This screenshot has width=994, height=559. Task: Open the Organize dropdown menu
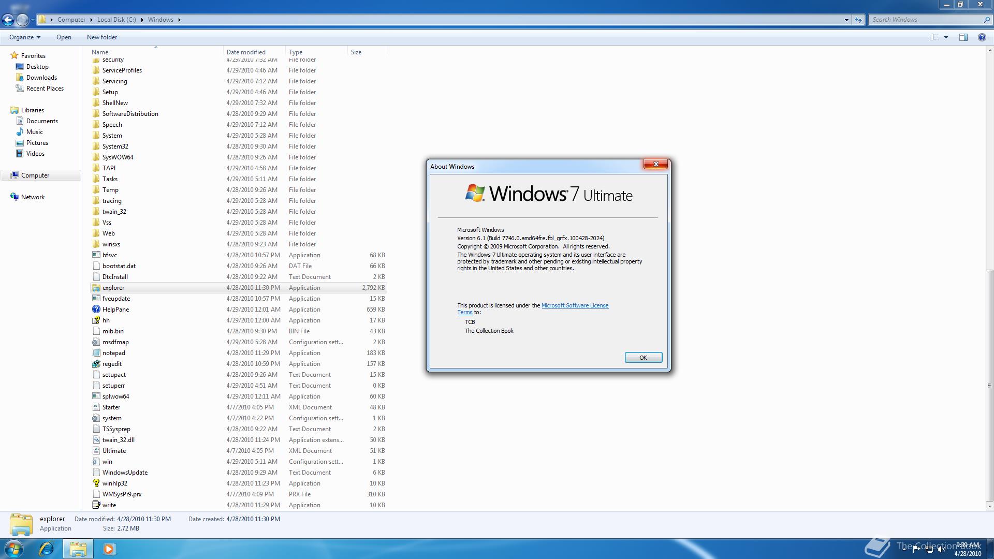pos(24,37)
